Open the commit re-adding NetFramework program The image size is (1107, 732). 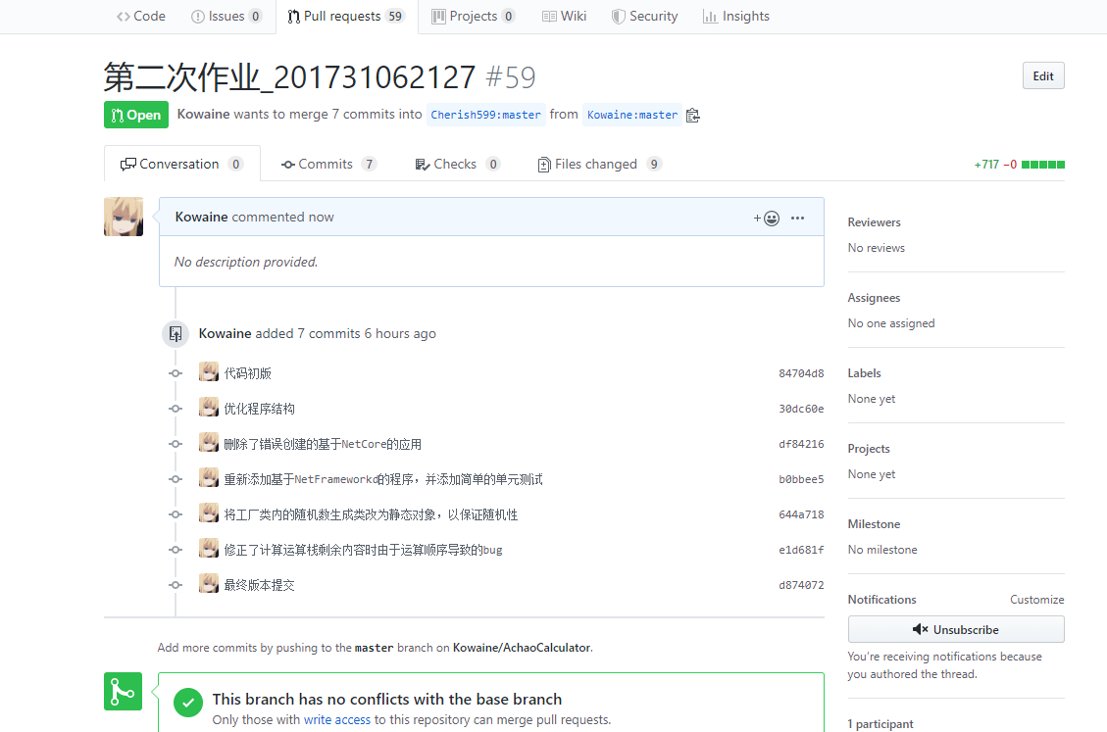[x=383, y=479]
